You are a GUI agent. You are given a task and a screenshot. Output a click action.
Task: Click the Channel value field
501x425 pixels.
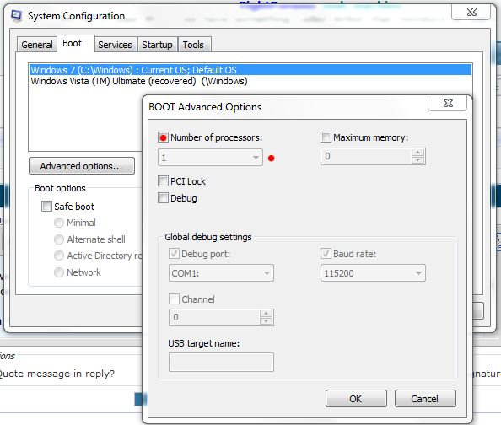pyautogui.click(x=214, y=317)
